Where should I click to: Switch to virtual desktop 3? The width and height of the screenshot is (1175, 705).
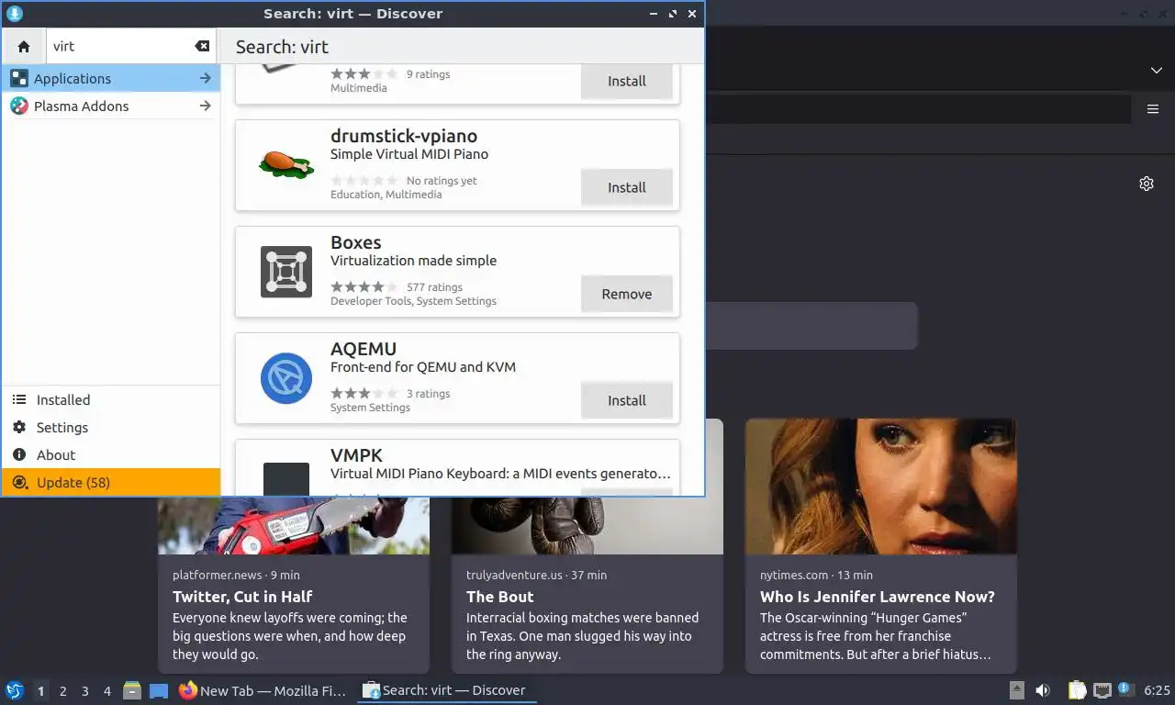tap(84, 690)
